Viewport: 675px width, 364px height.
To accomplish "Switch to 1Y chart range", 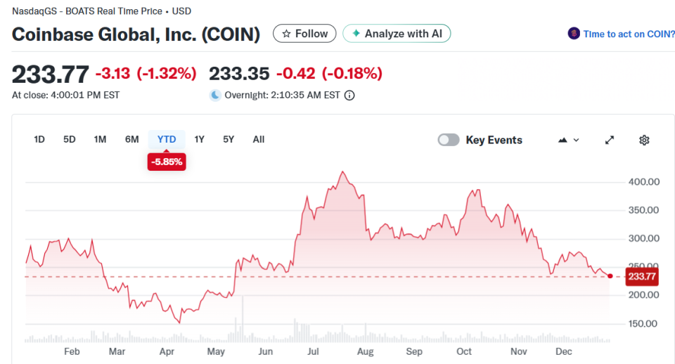I will coord(199,139).
